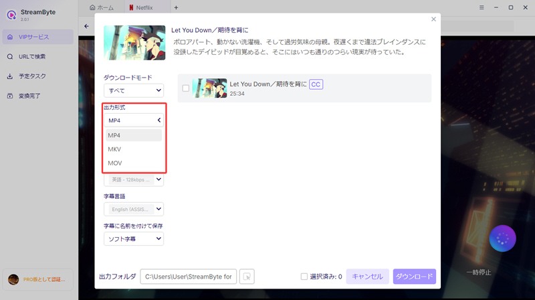This screenshot has height=300, width=535.
Task: Click the ダウンロード button
Action: tap(414, 277)
